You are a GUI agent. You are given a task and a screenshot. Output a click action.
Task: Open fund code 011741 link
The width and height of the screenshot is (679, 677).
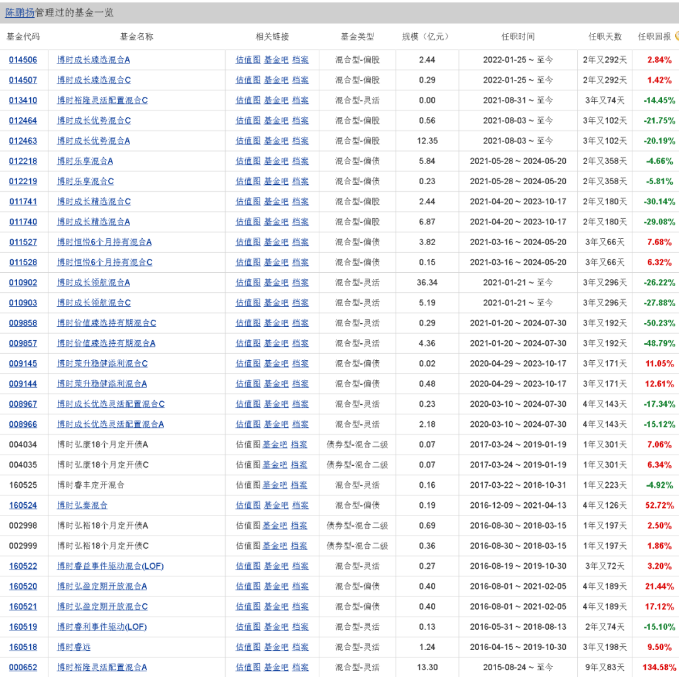point(23,202)
